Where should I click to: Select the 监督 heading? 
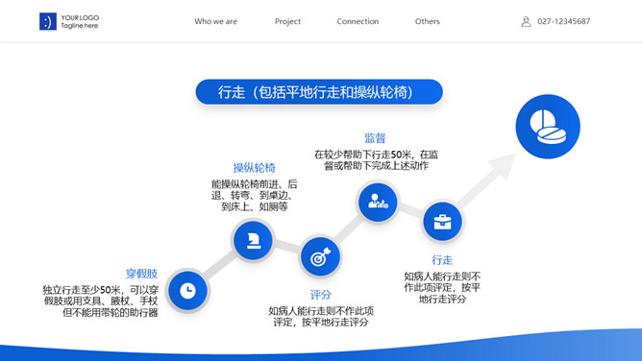pyautogui.click(x=375, y=138)
